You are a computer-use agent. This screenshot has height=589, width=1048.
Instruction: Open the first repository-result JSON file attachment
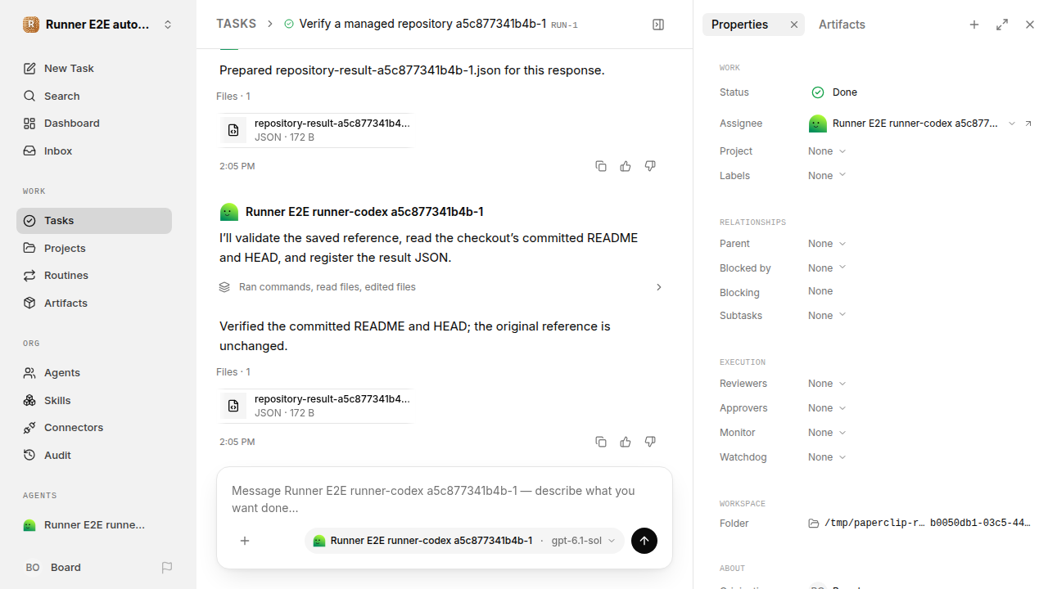click(316, 130)
